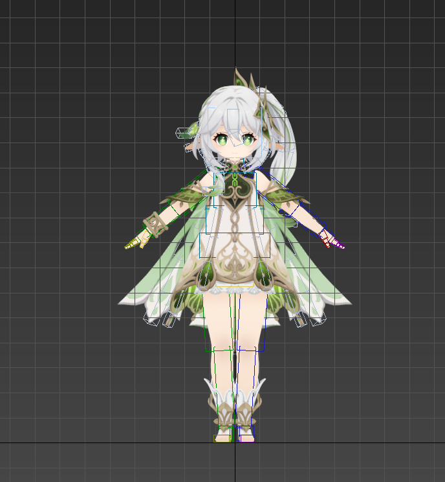Viewport: 445px width, 482px height.
Task: Select the widest teal spine bone box at the hips
Action: [x=235, y=246]
